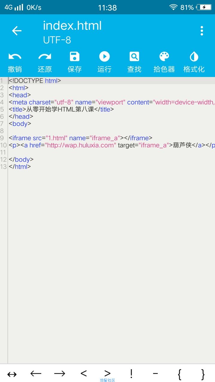The image size is (215, 382).
Task: Click the iframe name="iframe_a" attribute on line 9
Action: 95,138
